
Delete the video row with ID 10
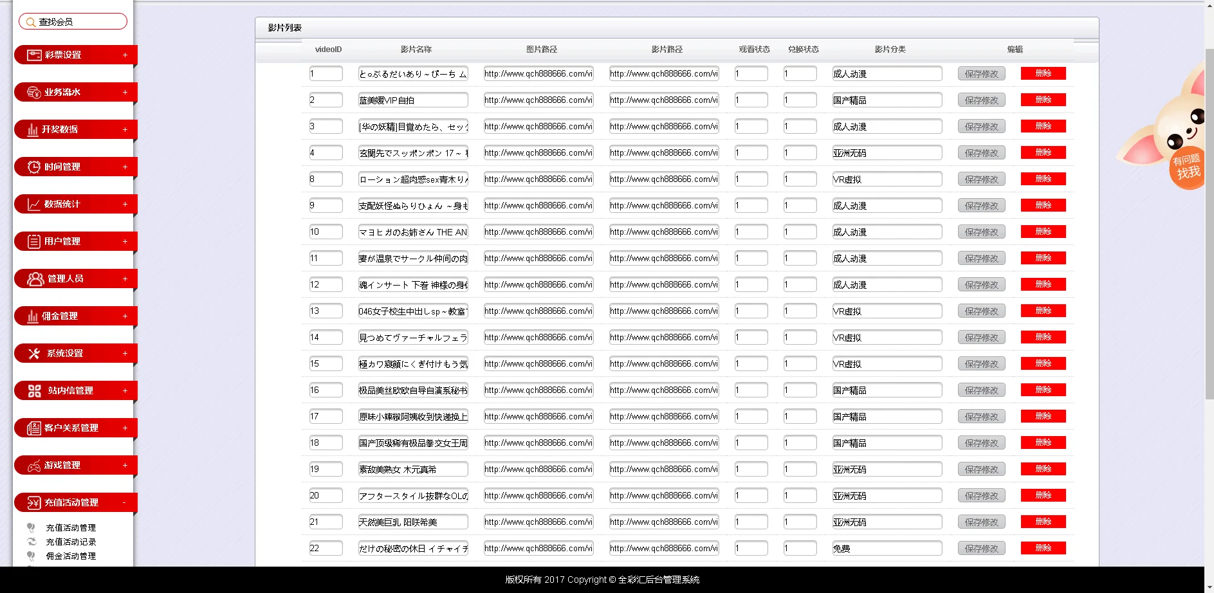click(1043, 232)
